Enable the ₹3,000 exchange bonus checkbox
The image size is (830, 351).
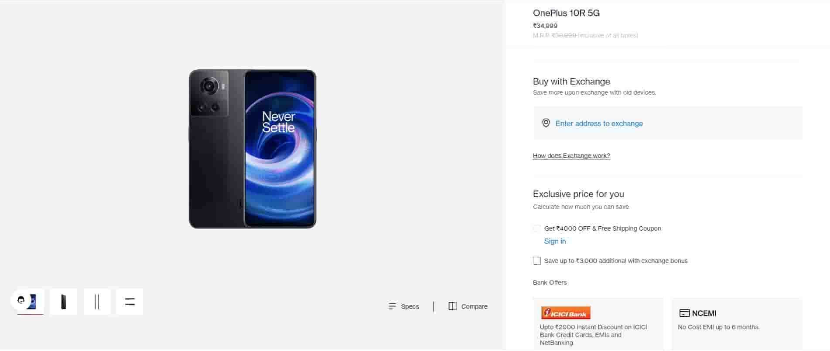(x=537, y=261)
